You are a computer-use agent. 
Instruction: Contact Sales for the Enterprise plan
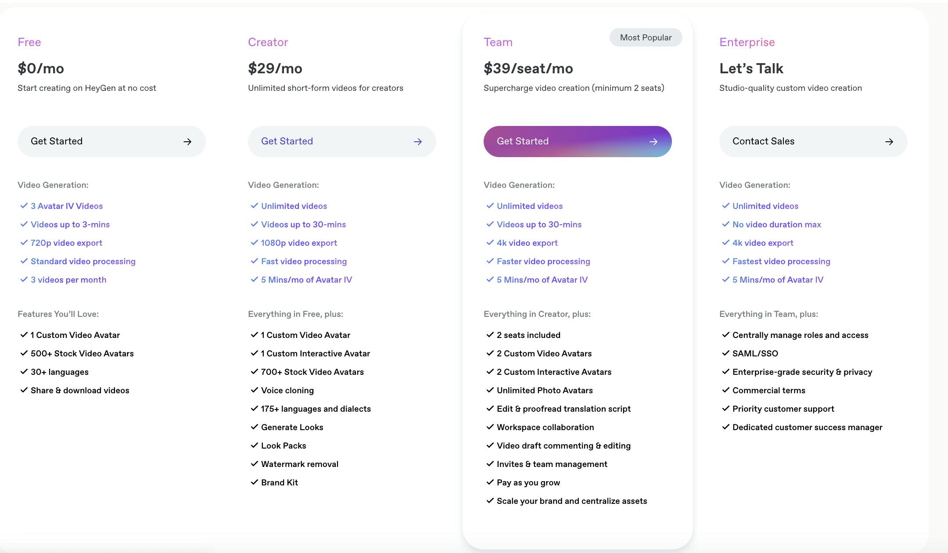[x=812, y=141]
